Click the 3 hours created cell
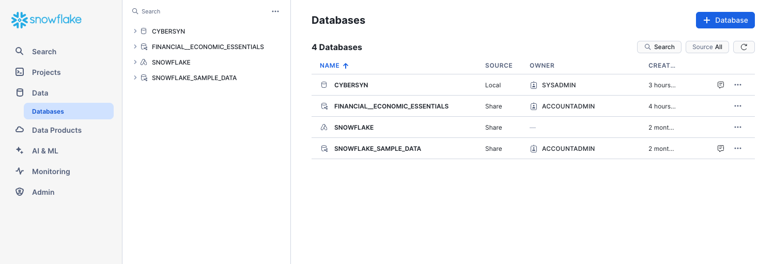Viewport: 774px width, 264px height. [x=662, y=85]
